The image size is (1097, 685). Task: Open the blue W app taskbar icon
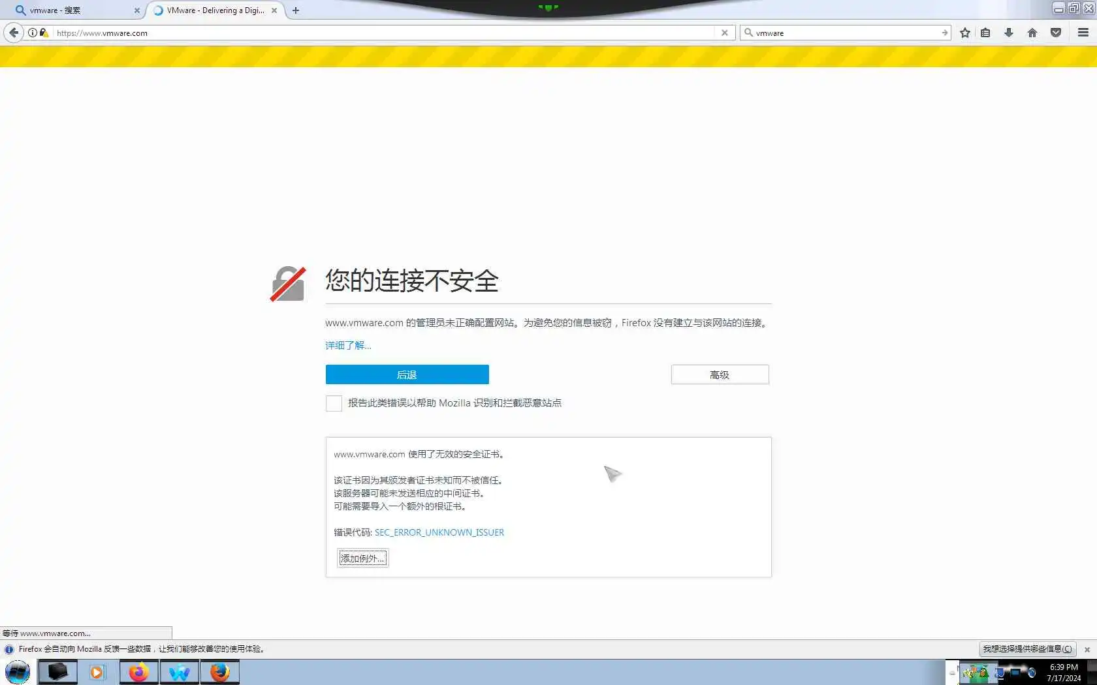[x=179, y=672]
